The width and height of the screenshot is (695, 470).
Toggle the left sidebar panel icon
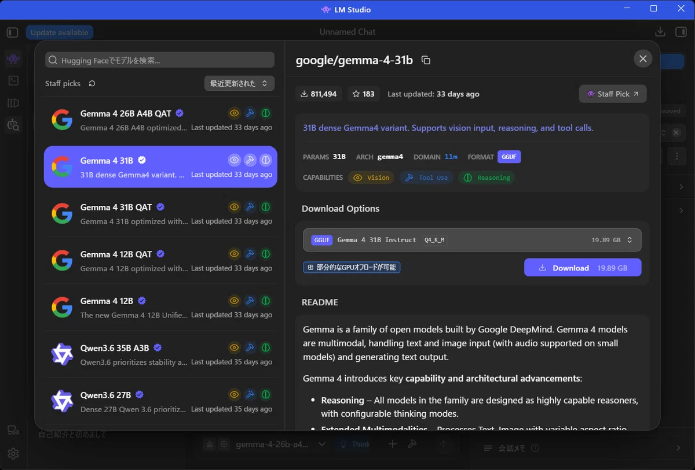[x=13, y=32]
